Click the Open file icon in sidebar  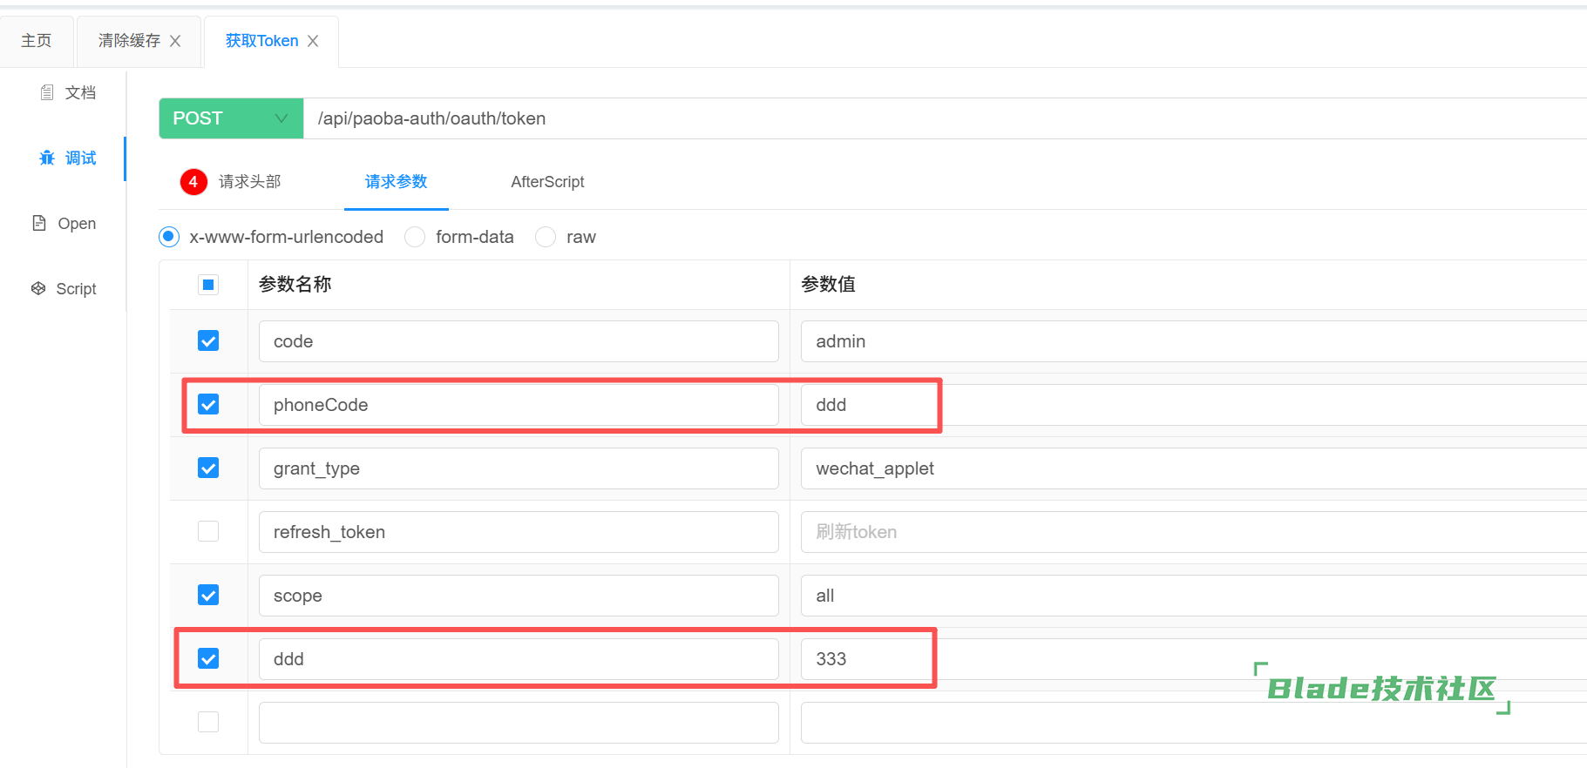(x=39, y=223)
